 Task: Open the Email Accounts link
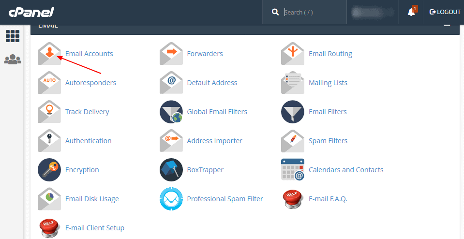coord(89,54)
